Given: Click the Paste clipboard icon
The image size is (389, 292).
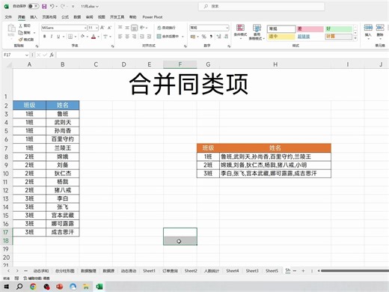Looking at the screenshot, I should click(x=11, y=28).
